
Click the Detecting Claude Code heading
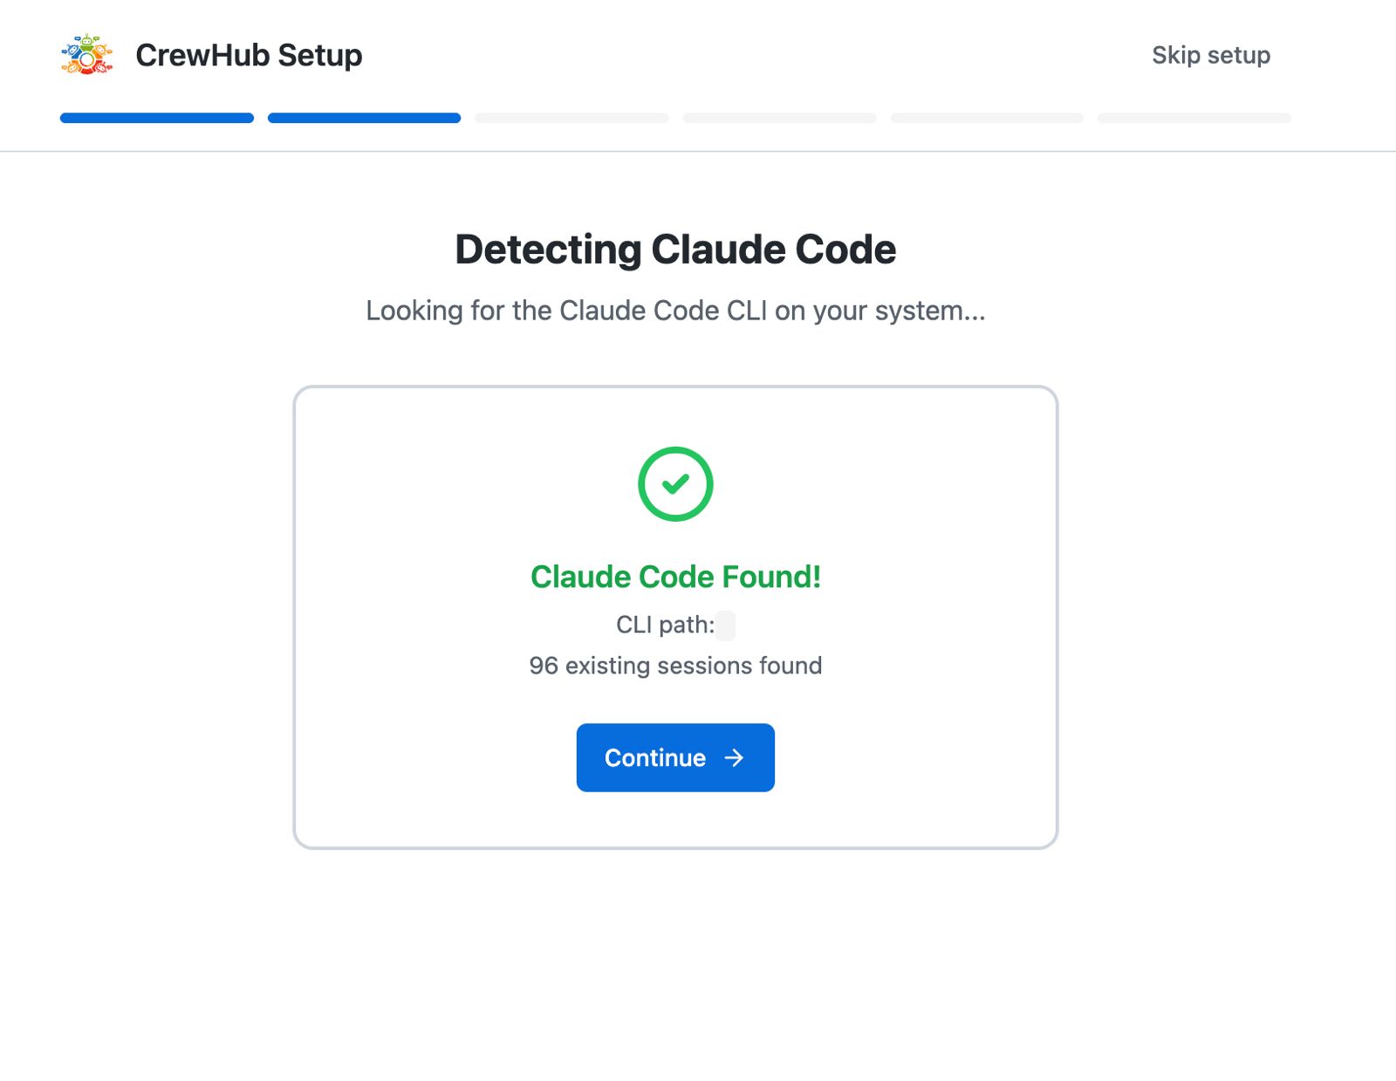pos(674,250)
